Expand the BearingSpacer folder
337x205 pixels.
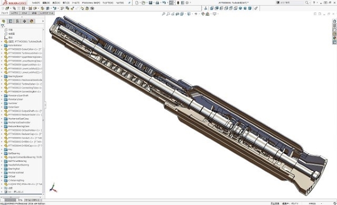2,76
